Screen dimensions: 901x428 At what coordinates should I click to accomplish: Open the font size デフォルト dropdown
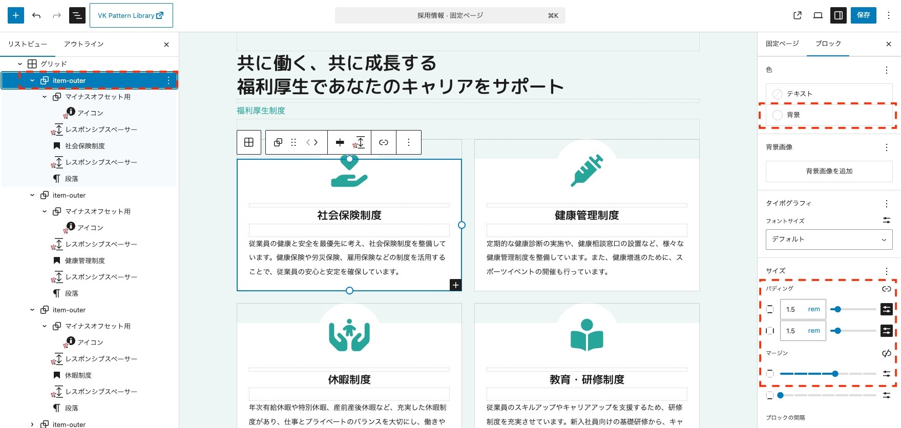click(x=829, y=239)
